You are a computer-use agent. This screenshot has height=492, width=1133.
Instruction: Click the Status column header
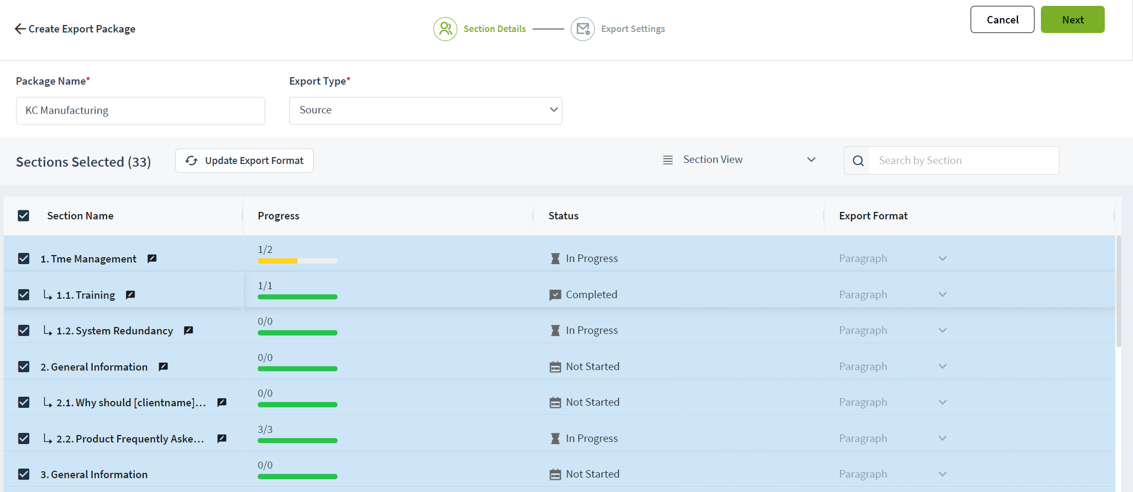point(563,216)
